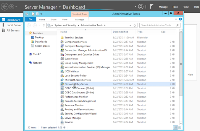The image size is (200, 131).
Task: Select Group Policy Management icon
Action: click(x=62, y=63)
